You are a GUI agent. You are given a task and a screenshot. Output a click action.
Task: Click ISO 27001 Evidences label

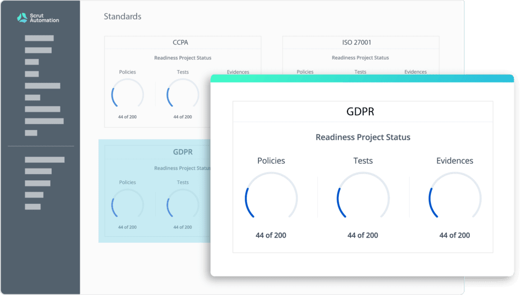(x=416, y=72)
